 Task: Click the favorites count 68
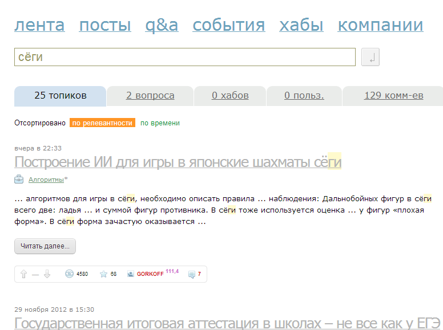click(113, 274)
